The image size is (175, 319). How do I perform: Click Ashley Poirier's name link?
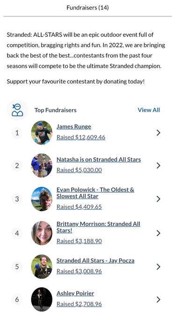tap(75, 293)
